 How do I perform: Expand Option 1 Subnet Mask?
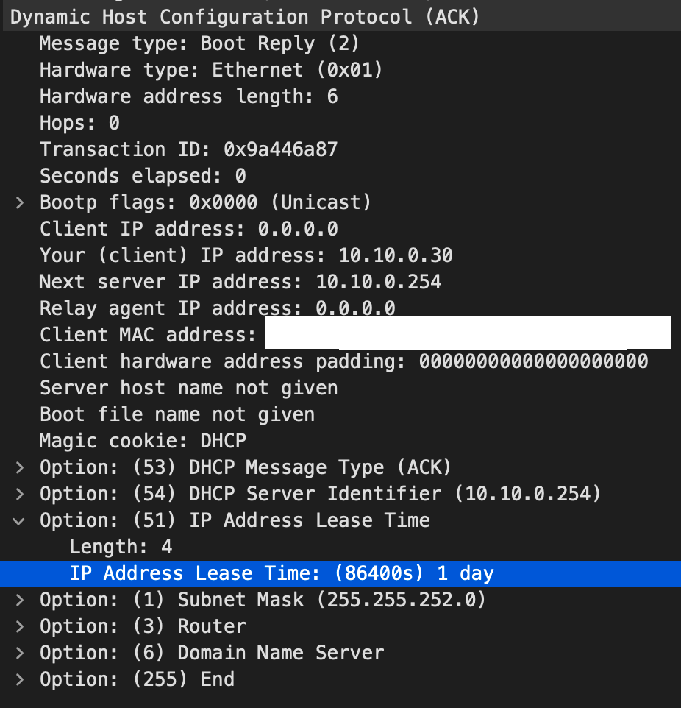[19, 600]
